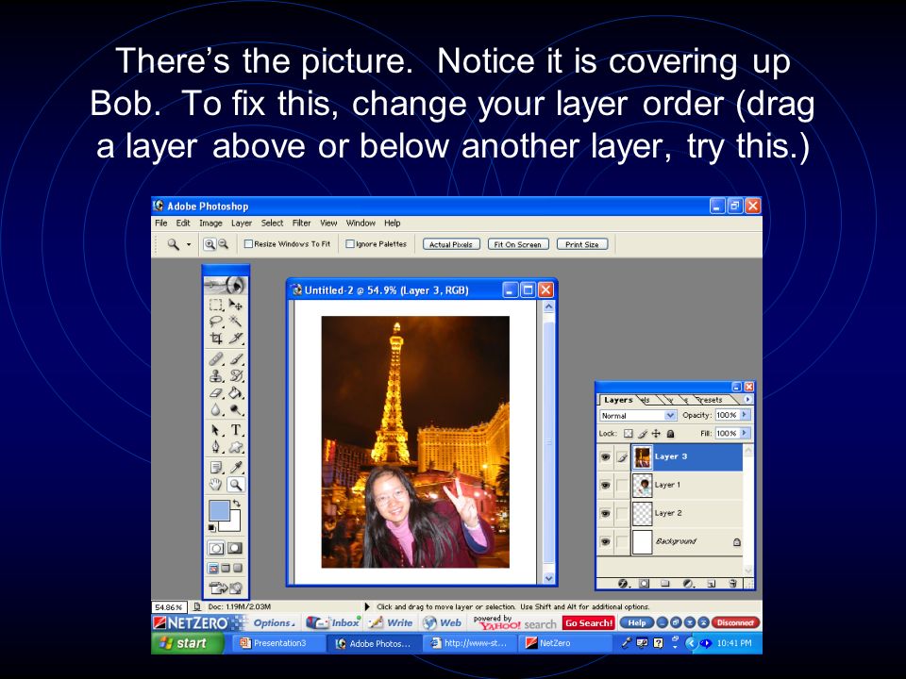Open the Layers palette flyout menu arrow

click(747, 399)
